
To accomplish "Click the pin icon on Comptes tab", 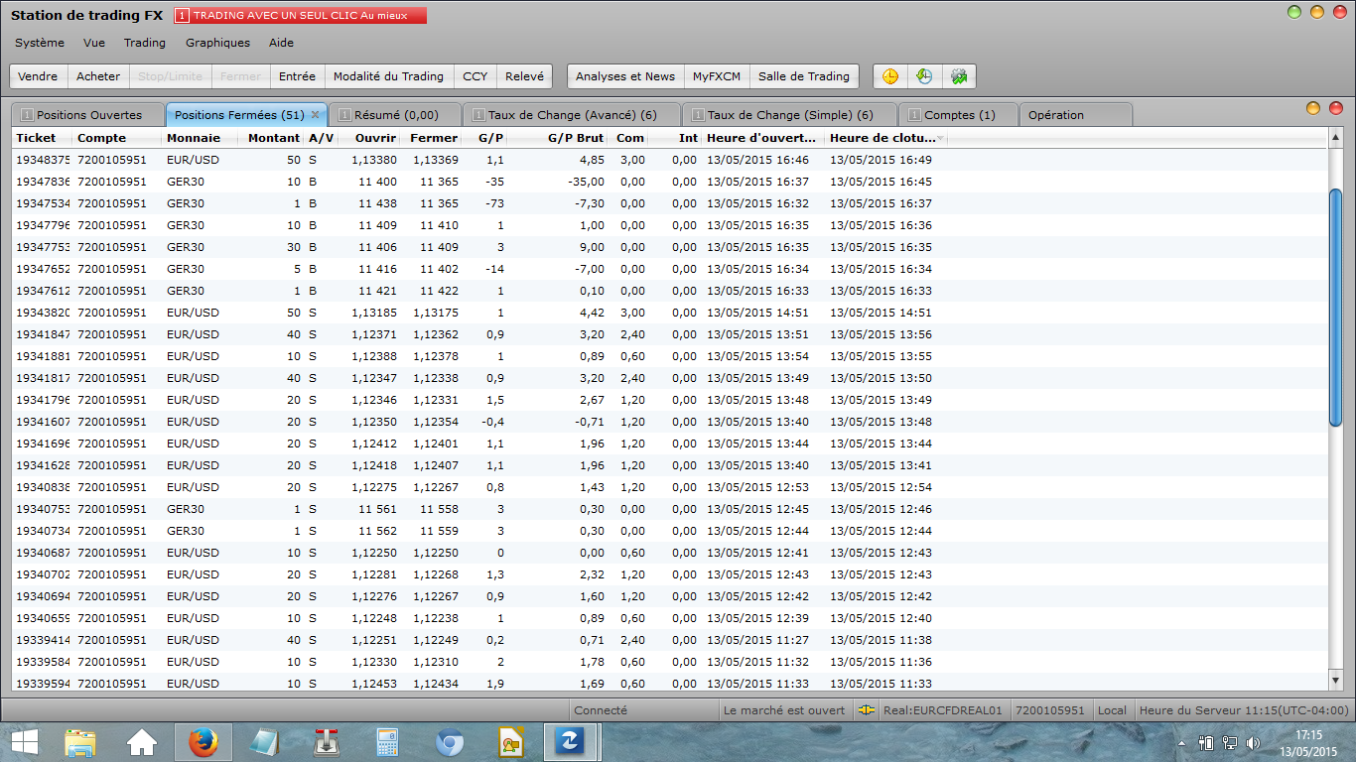I will click(914, 115).
